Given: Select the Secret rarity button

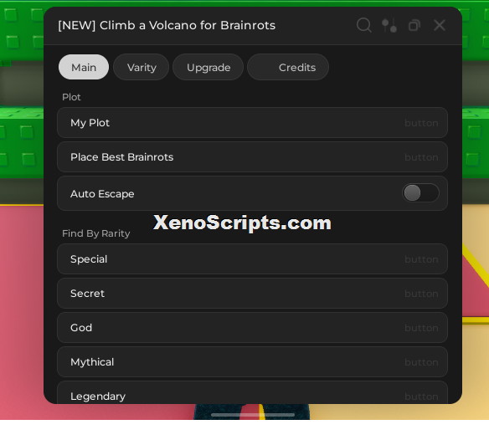Looking at the screenshot, I should [x=252, y=294].
